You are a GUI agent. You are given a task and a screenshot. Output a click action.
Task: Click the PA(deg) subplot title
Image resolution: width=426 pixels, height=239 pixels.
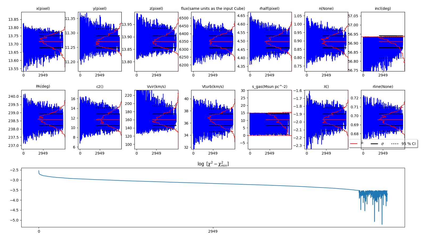click(43, 87)
